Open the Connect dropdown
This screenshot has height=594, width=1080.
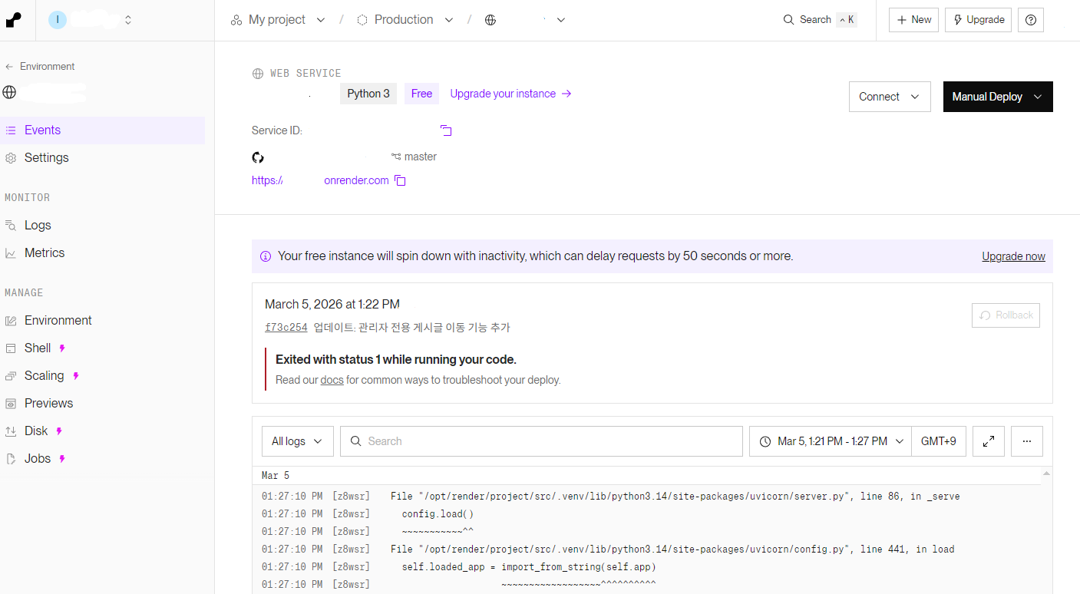click(x=890, y=97)
